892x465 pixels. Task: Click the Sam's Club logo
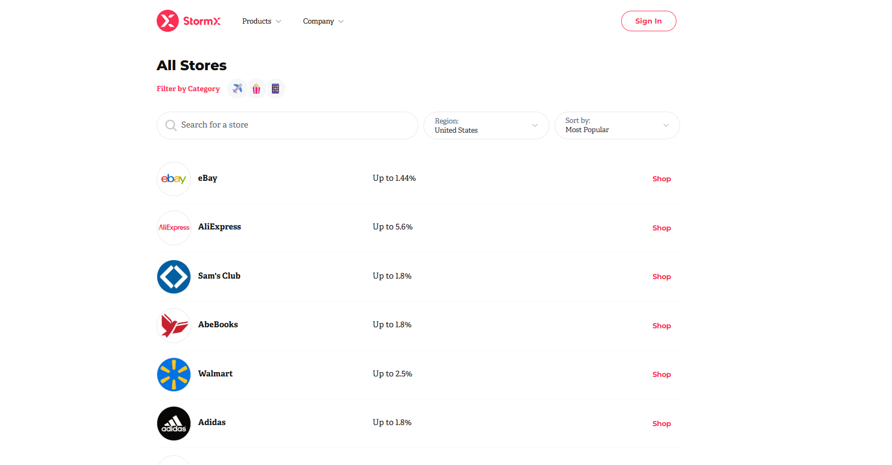[x=174, y=277]
